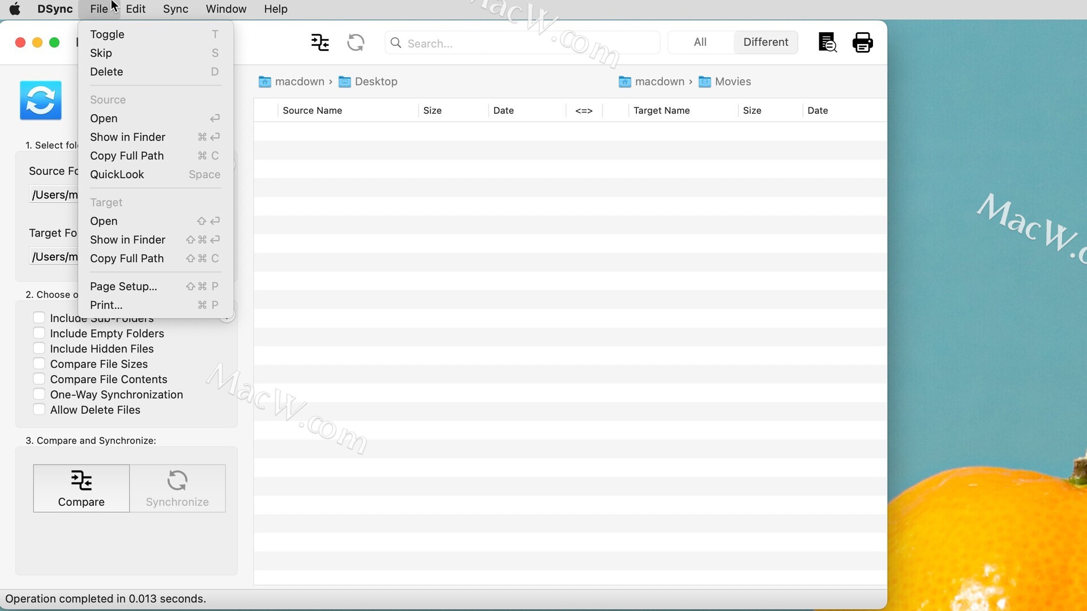Open the DSync application menu

(x=55, y=9)
